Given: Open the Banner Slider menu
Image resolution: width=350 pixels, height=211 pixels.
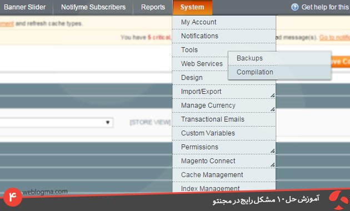Looking at the screenshot, I should click(x=25, y=7).
